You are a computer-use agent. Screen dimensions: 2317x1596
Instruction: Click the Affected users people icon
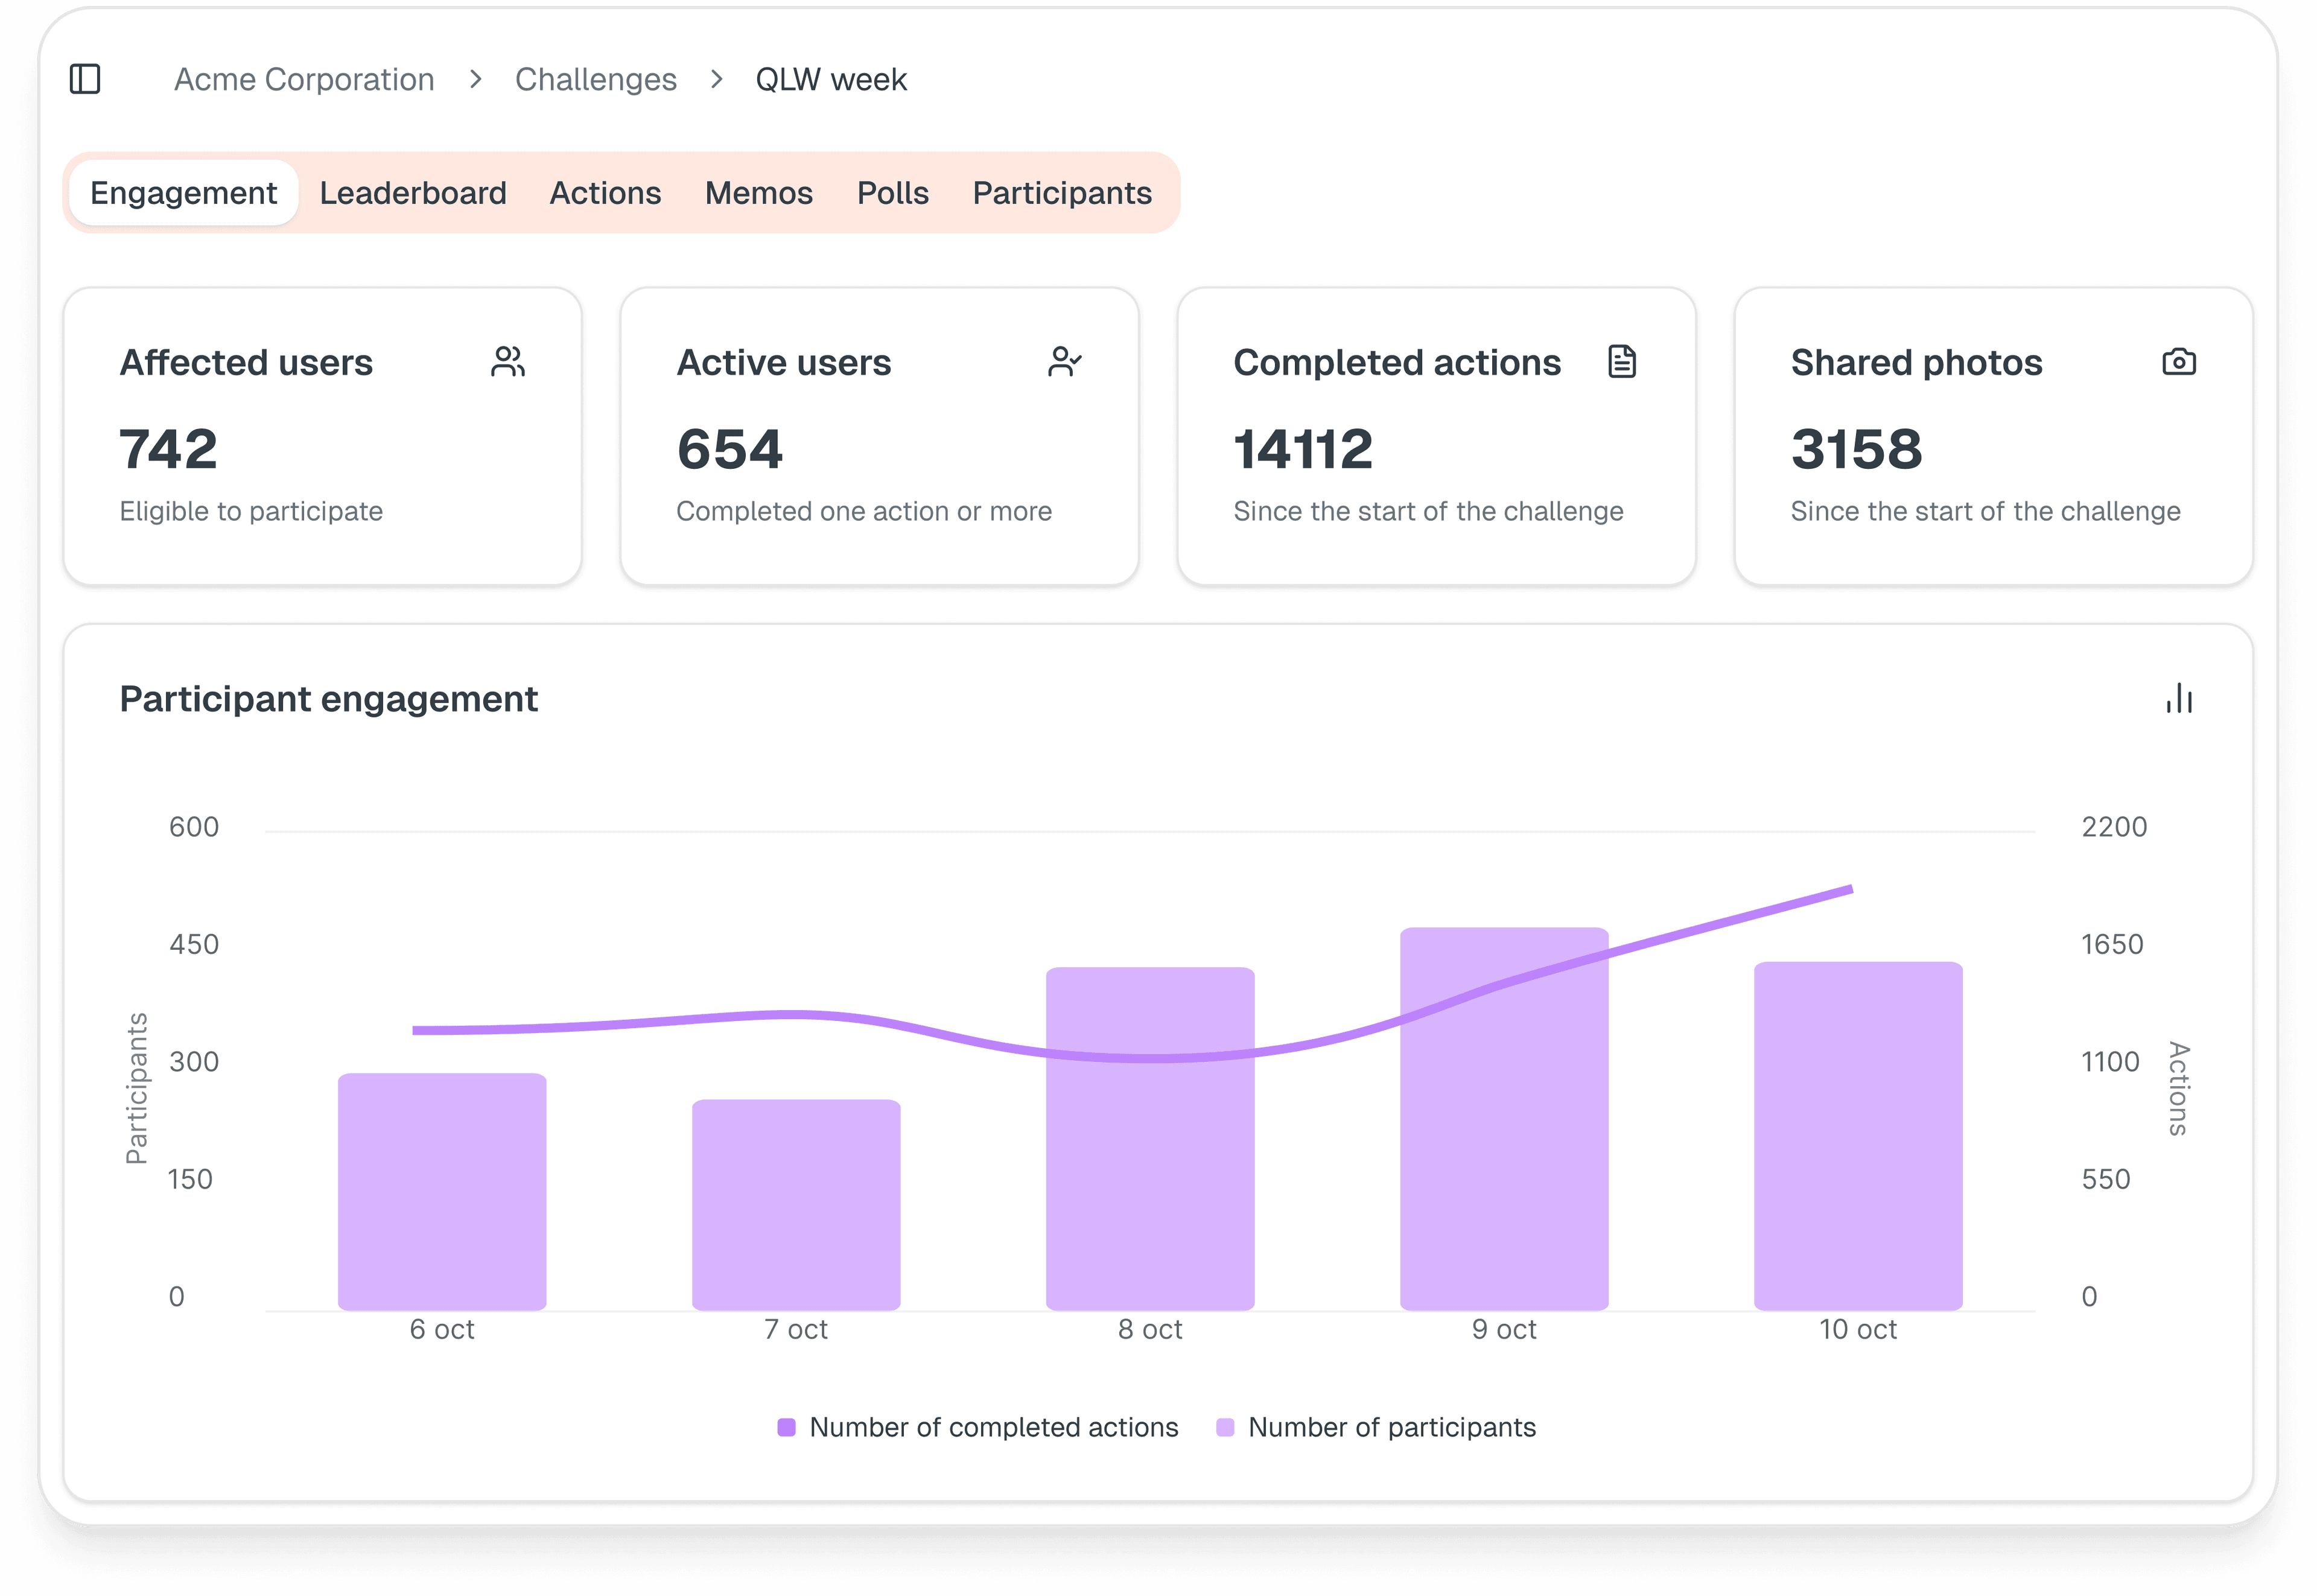point(509,362)
